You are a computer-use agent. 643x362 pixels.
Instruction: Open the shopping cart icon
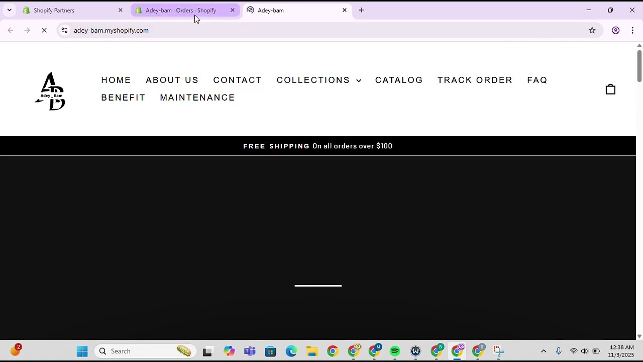pos(610,89)
